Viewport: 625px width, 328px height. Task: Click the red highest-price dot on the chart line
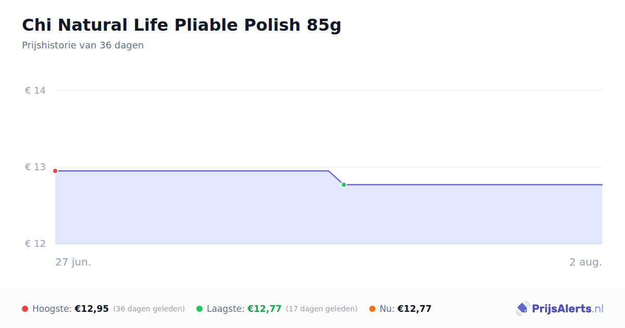click(55, 171)
